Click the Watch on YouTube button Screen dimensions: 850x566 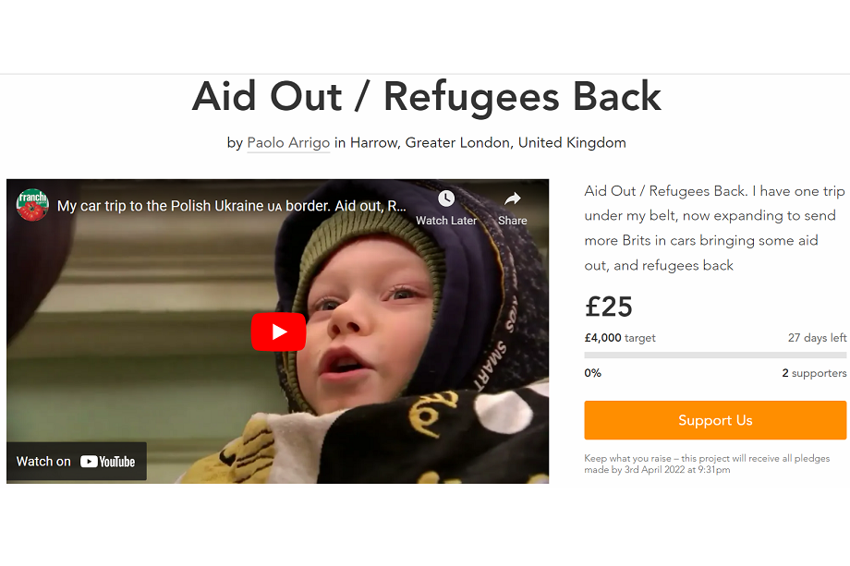coord(77,462)
